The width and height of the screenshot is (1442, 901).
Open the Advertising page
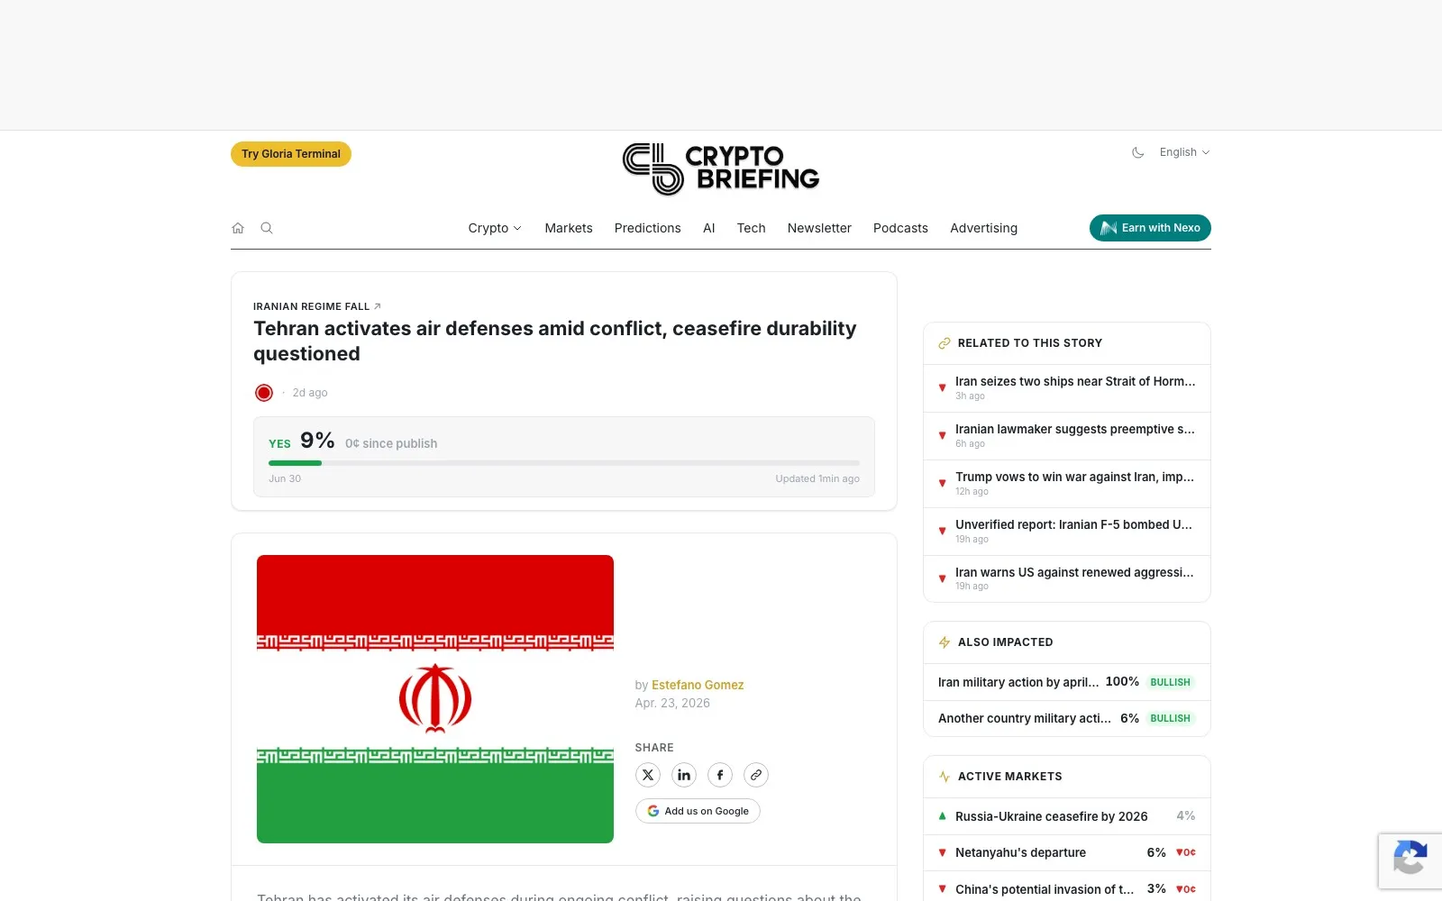click(983, 228)
